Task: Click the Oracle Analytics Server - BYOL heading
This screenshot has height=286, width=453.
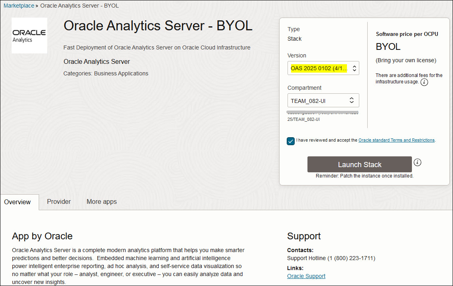Action: (x=158, y=26)
